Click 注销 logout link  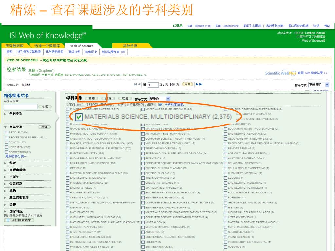(316, 26)
